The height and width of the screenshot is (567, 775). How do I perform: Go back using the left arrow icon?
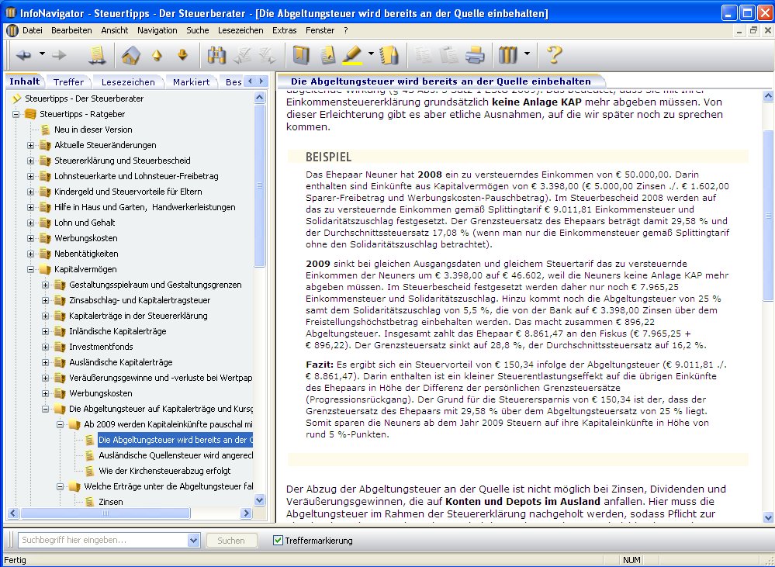tap(23, 55)
